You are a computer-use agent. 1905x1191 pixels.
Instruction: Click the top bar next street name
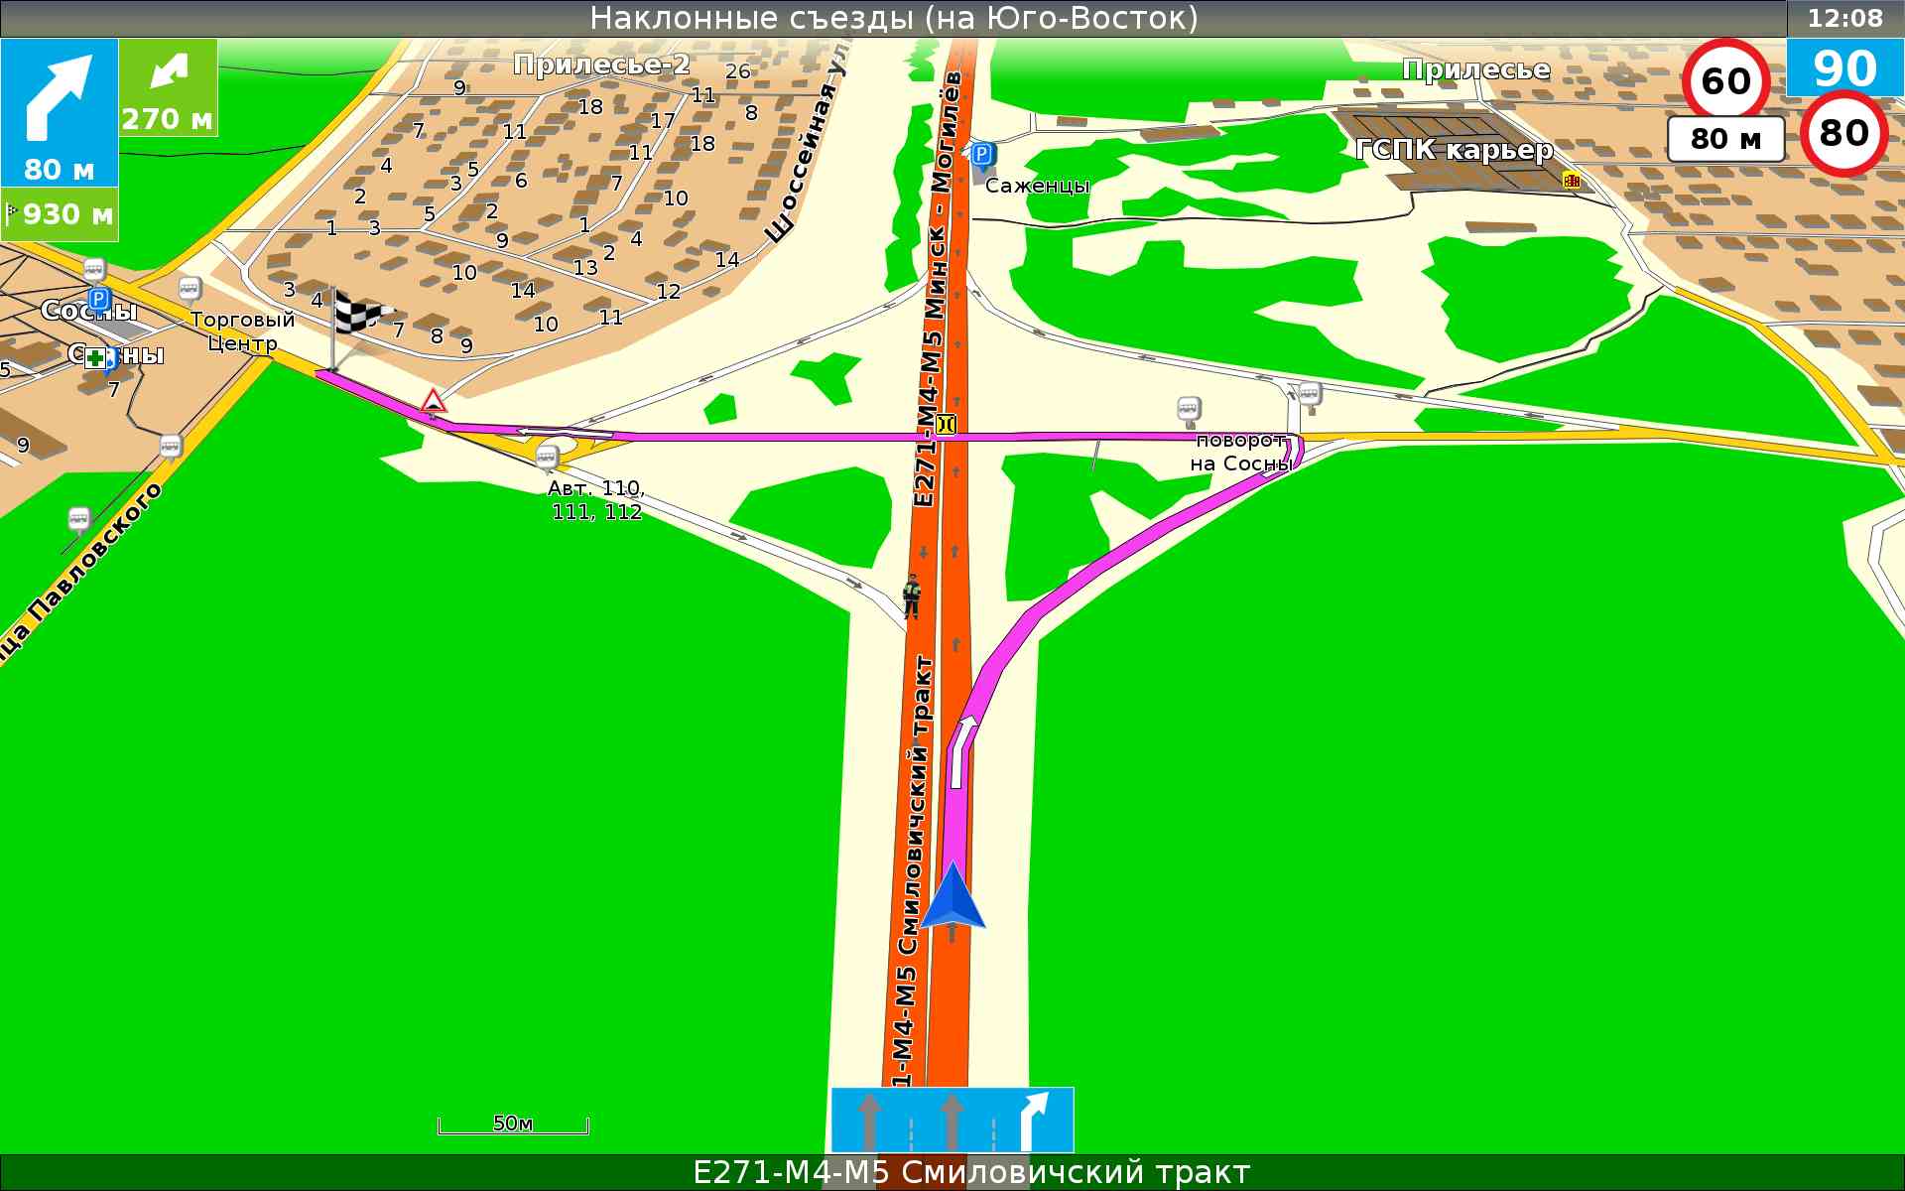[893, 18]
